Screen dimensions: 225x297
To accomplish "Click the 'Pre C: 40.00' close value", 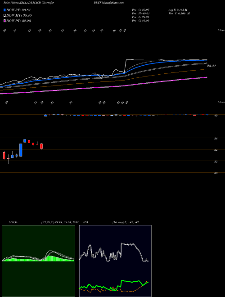I will (141, 21).
